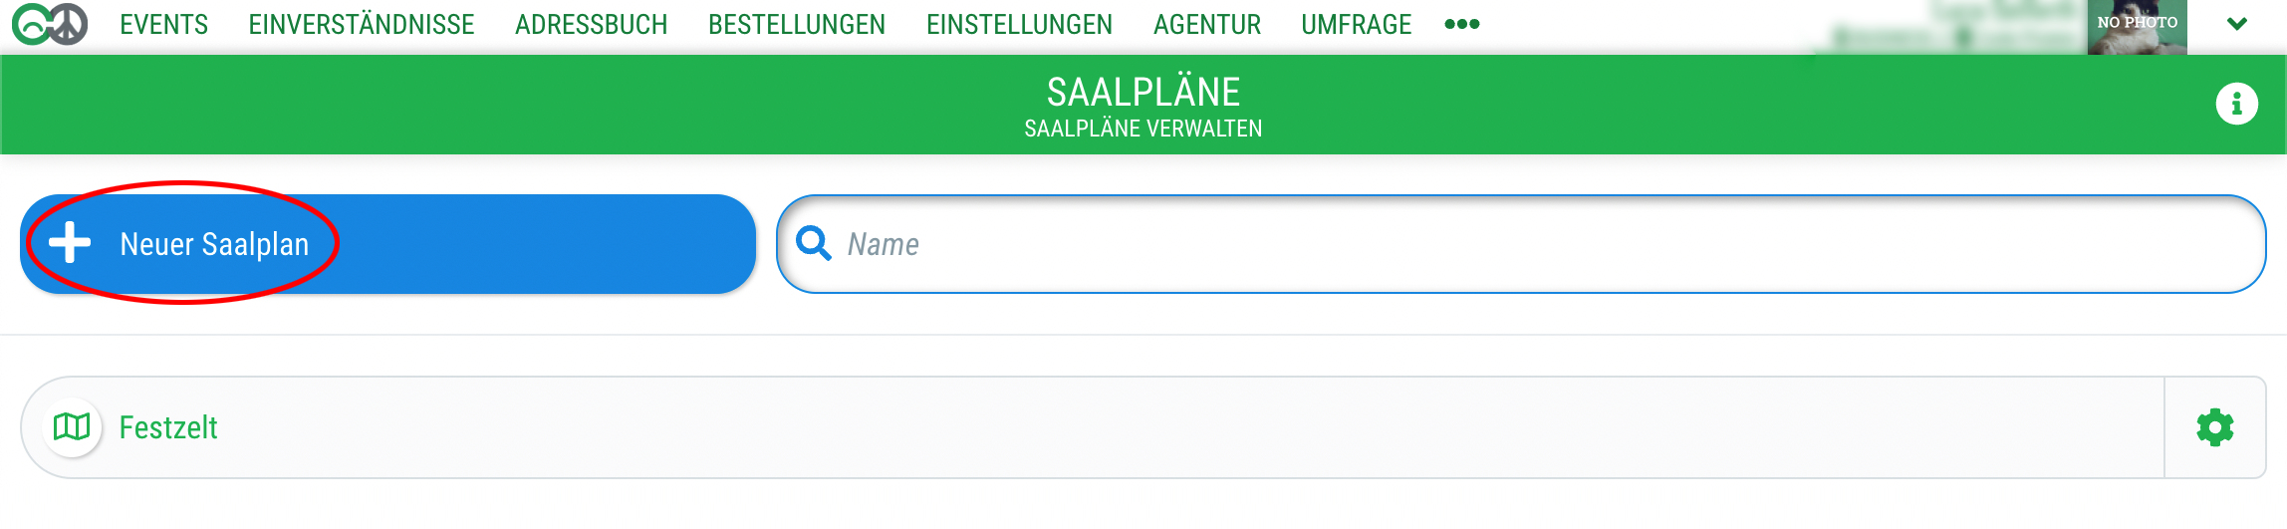
Task: Go to Einverständnisse menu item
Action: point(362,25)
